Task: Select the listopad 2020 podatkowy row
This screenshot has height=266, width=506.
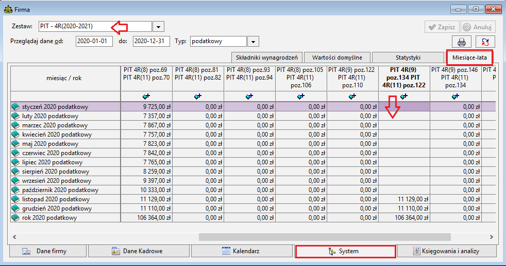Action: [x=253, y=199]
